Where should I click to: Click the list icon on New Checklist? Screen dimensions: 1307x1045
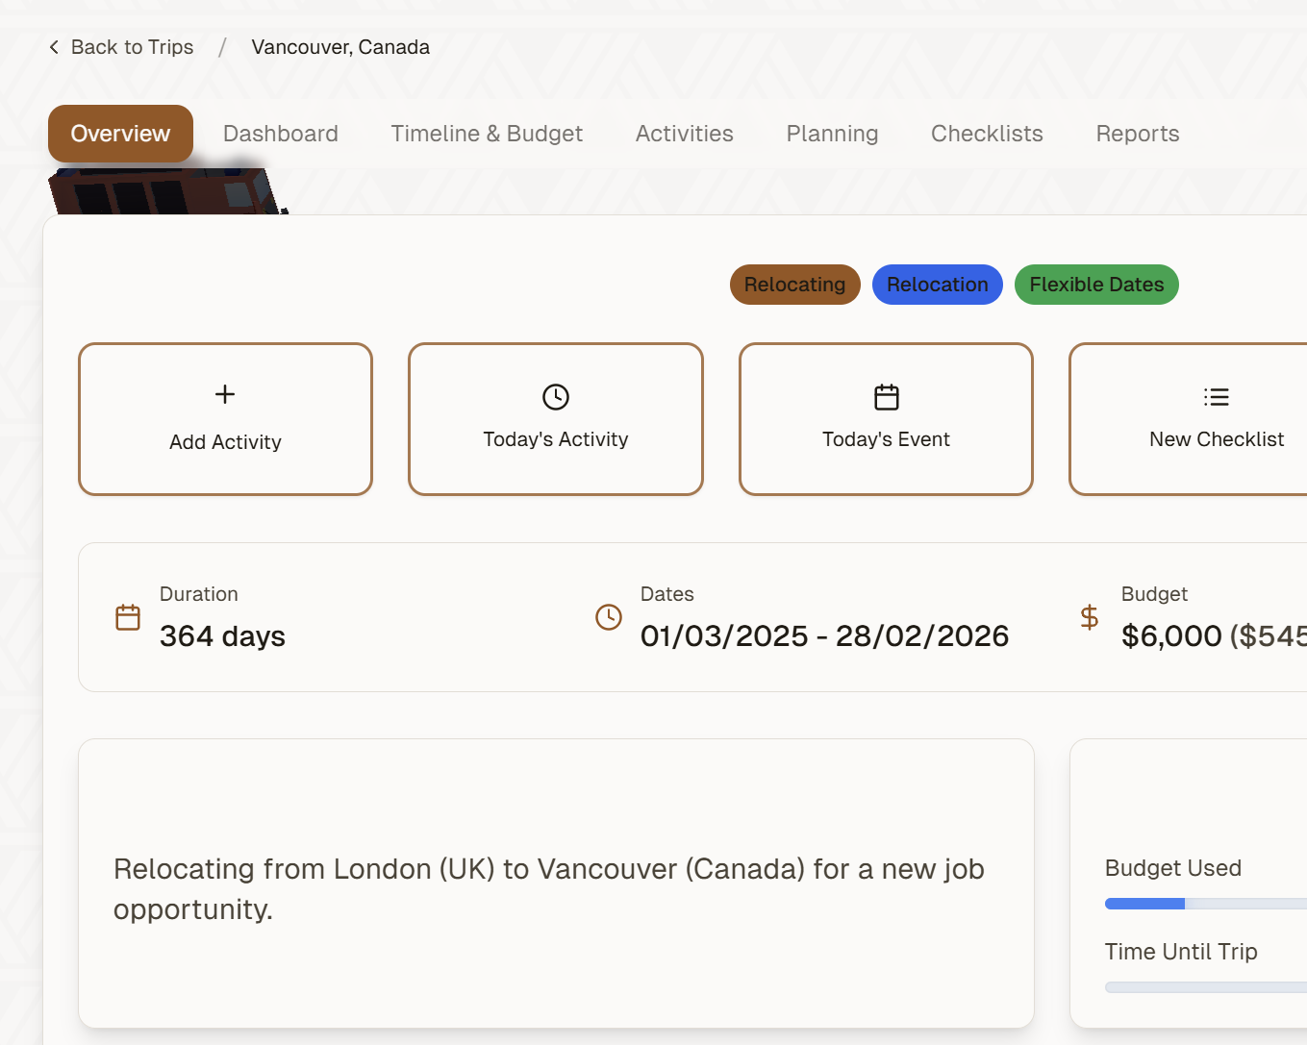(1217, 397)
